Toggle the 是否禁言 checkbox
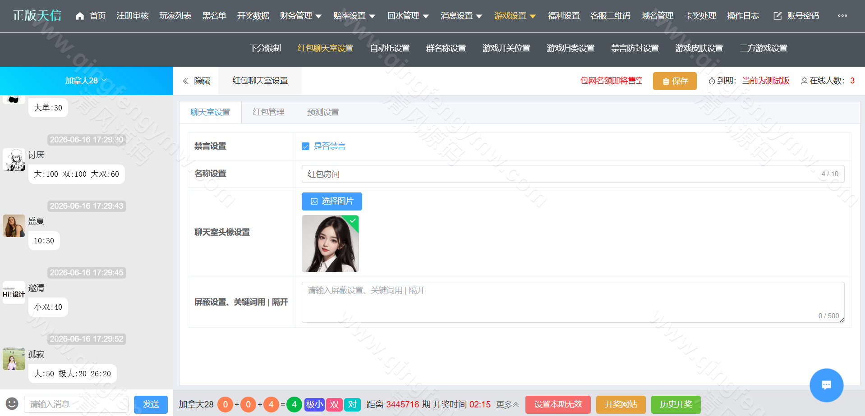Image resolution: width=865 pixels, height=416 pixels. tap(305, 146)
